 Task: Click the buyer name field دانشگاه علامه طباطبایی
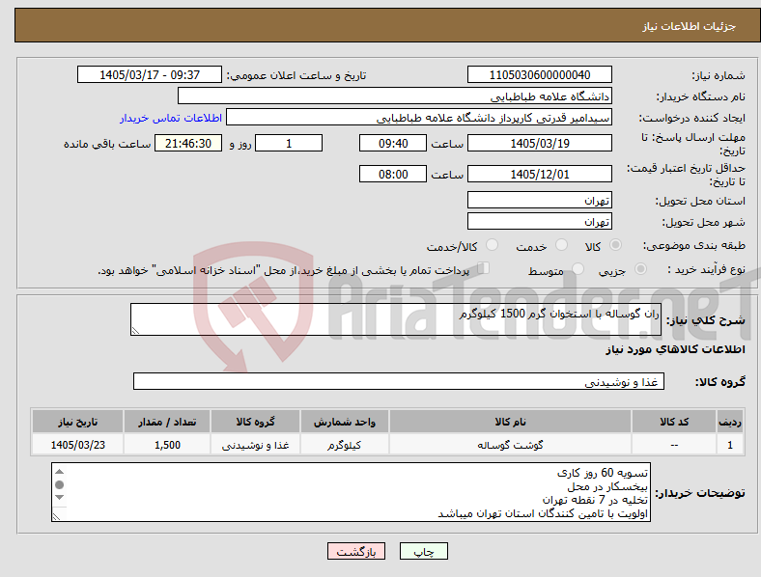395,96
